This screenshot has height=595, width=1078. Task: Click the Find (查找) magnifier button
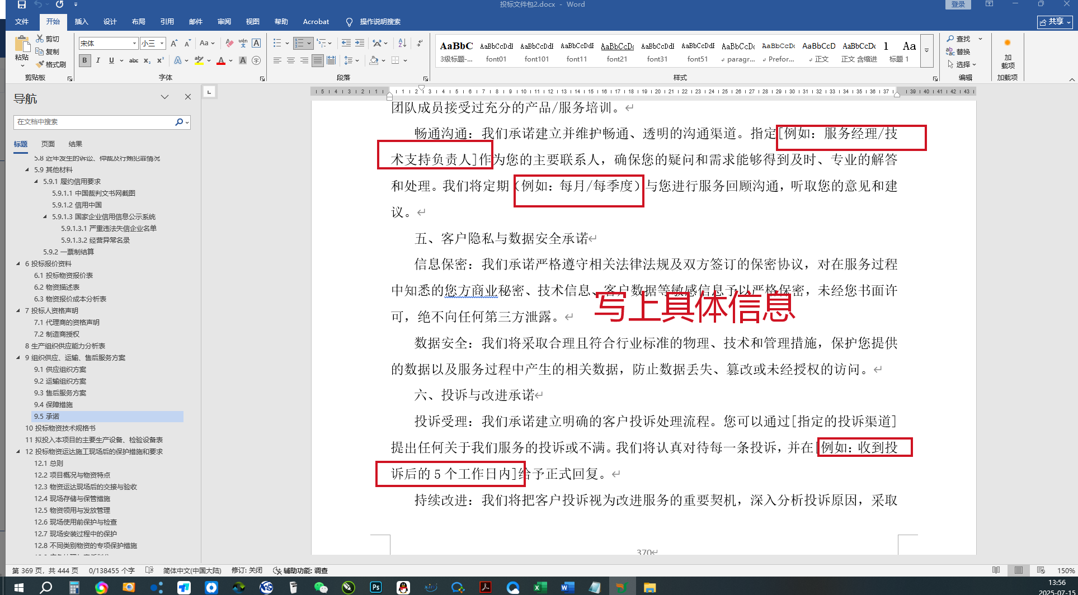click(x=958, y=39)
